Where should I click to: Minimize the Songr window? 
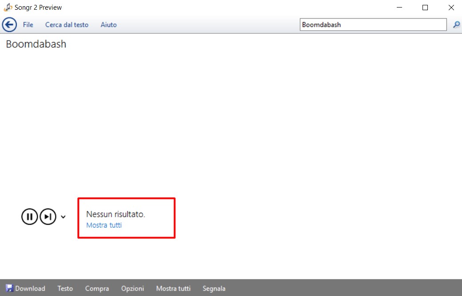(399, 8)
